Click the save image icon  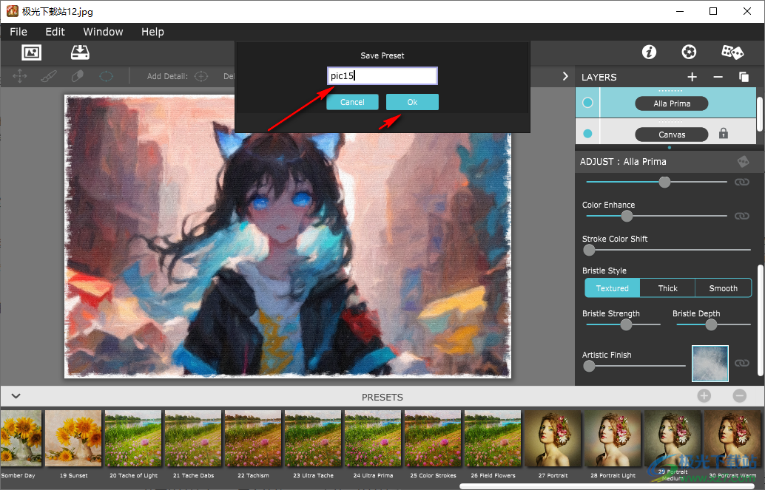tap(80, 52)
